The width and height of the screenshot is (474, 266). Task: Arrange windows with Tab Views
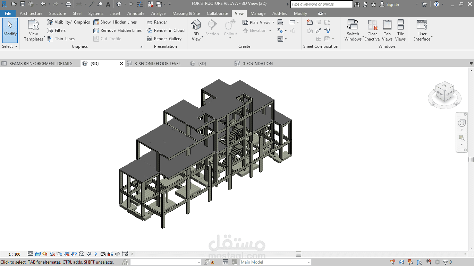point(387,30)
